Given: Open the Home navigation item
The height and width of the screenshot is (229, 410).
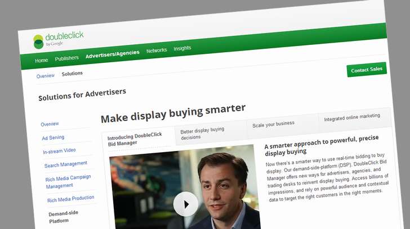Looking at the screenshot, I should [x=41, y=61].
